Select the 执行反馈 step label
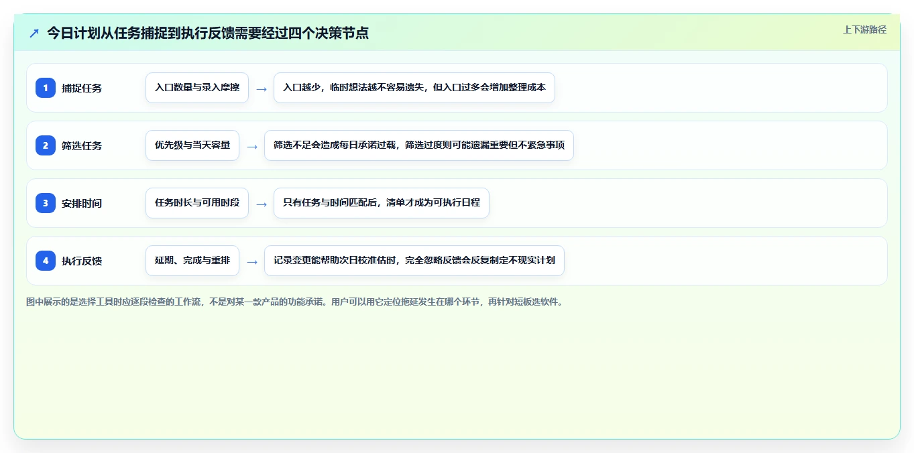914x453 pixels. [82, 261]
